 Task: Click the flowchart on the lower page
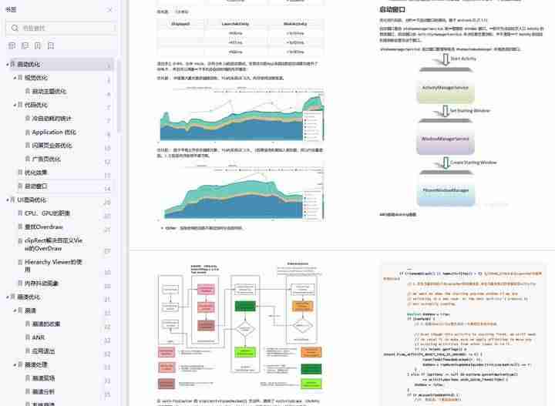coord(240,327)
